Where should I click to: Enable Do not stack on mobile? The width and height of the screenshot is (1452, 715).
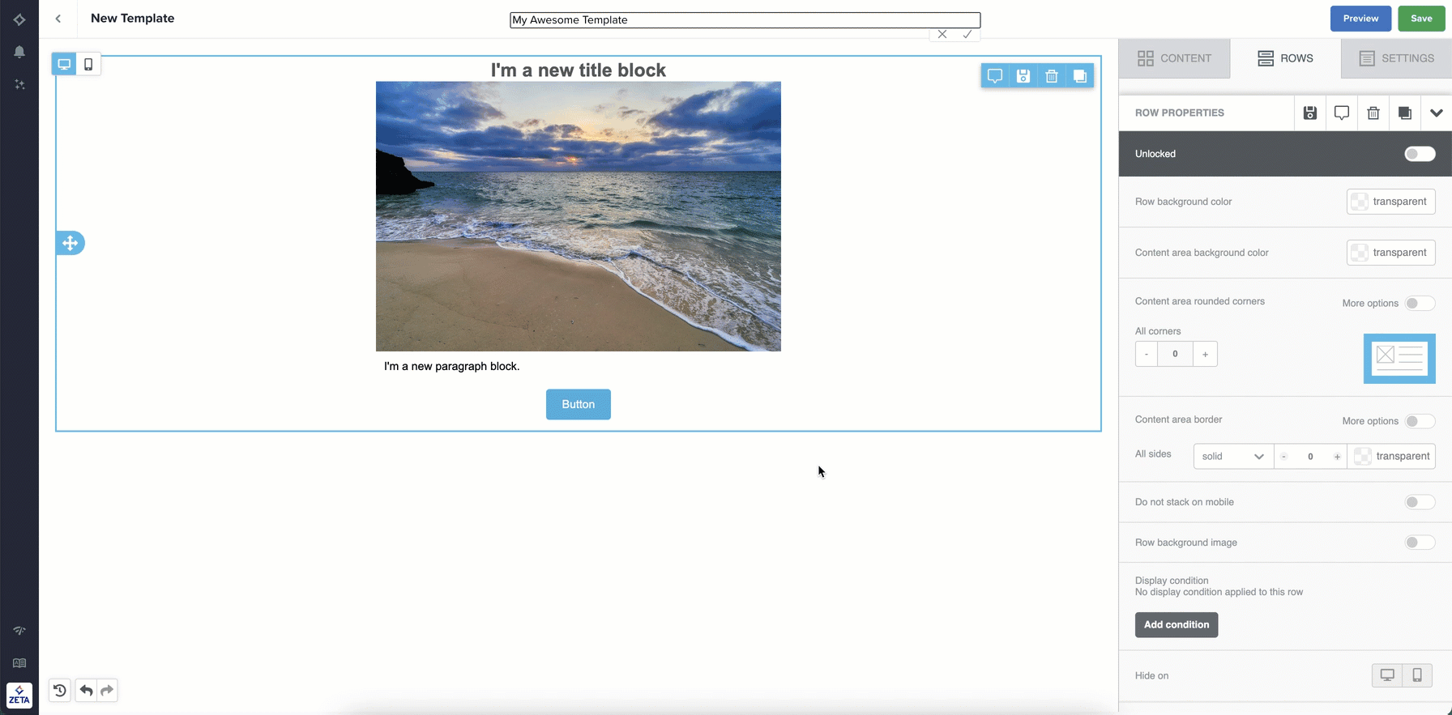tap(1419, 502)
